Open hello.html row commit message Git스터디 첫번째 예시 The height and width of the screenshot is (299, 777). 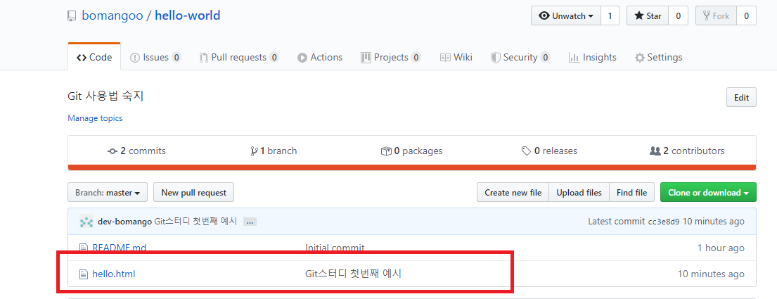click(353, 273)
